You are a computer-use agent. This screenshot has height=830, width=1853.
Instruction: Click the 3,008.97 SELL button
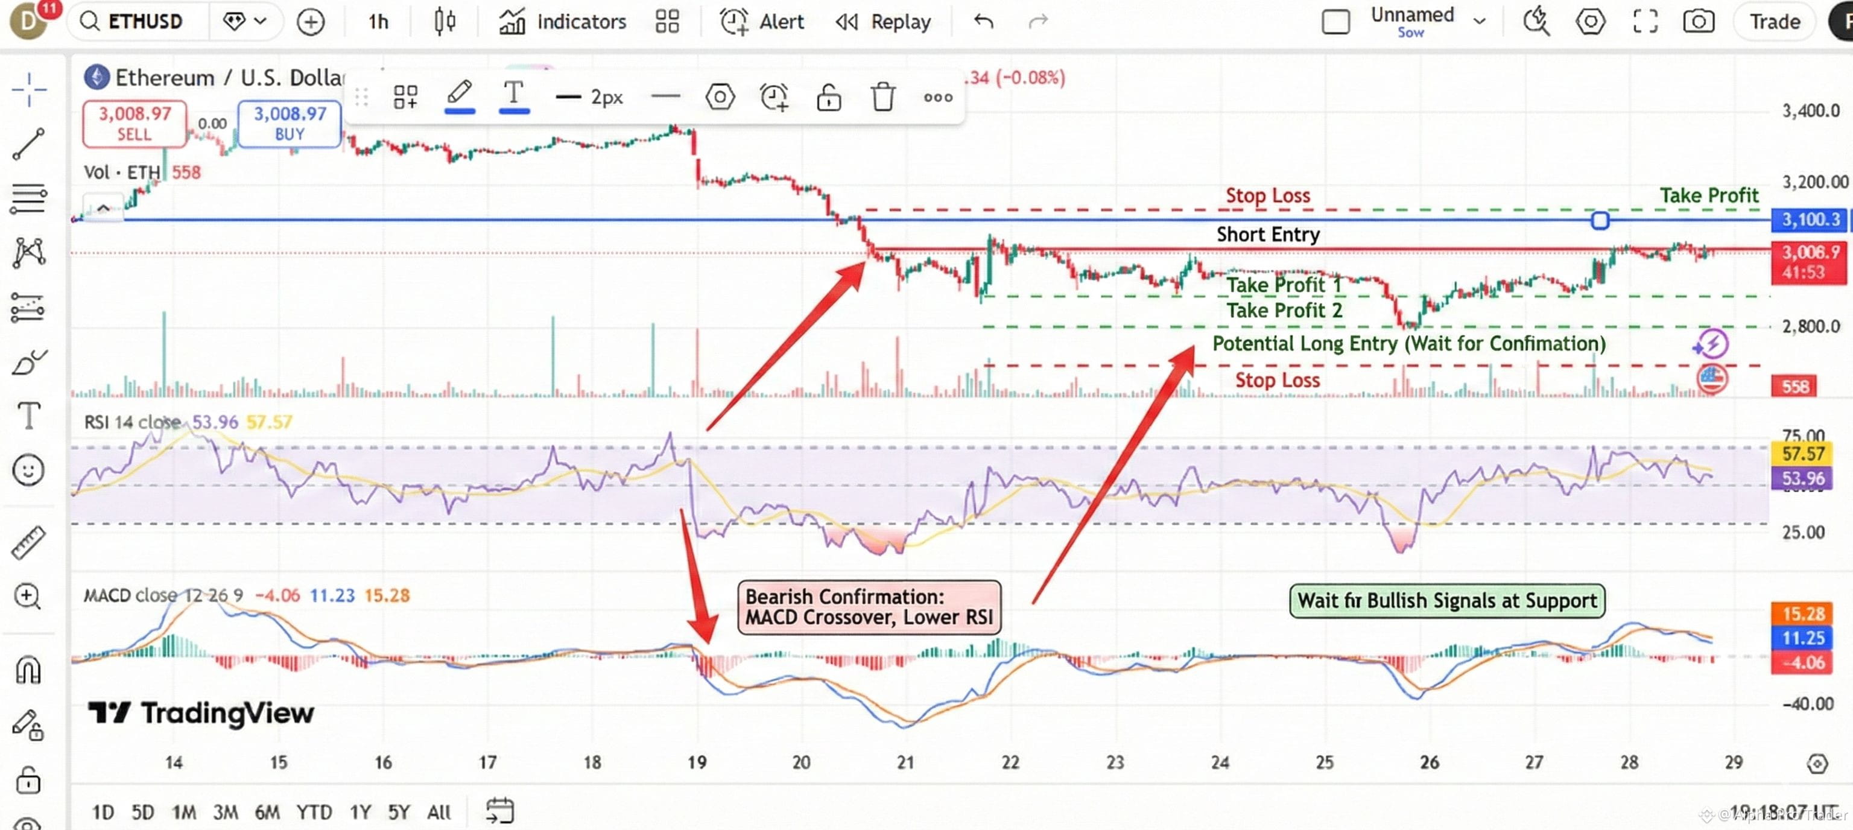point(135,123)
